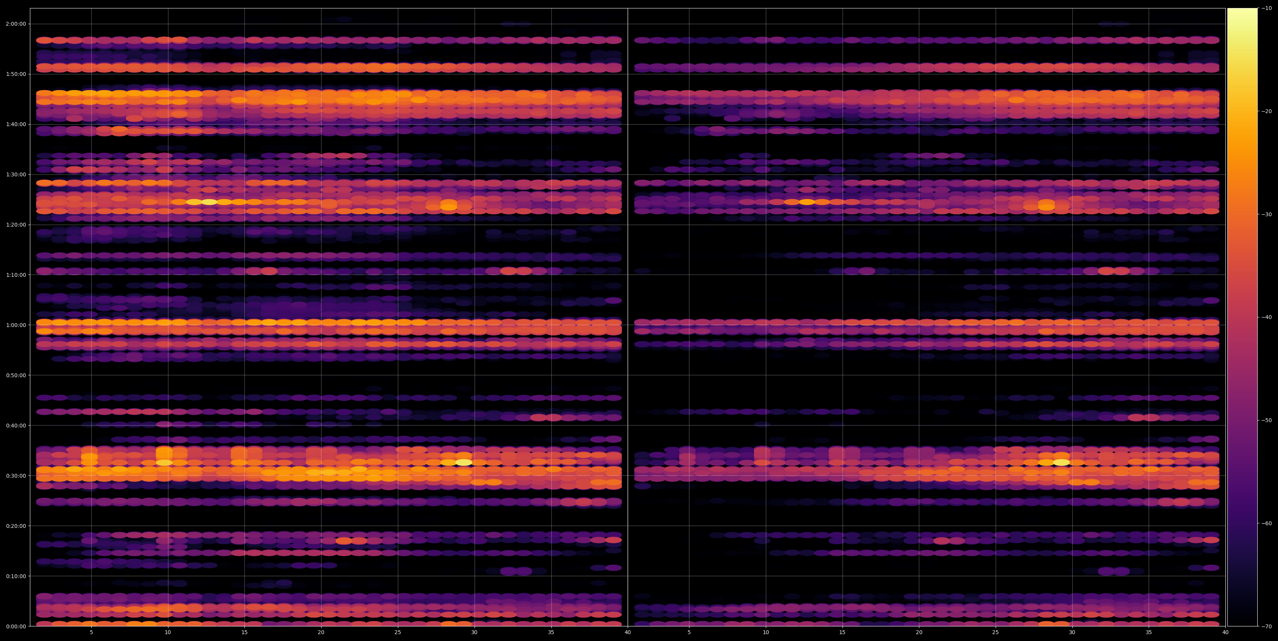Select the −60 colorbar tick label
This screenshot has width=1278, height=641.
pos(1266,524)
